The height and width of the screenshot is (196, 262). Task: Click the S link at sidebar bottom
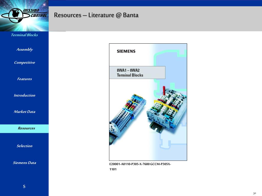coord(24,187)
